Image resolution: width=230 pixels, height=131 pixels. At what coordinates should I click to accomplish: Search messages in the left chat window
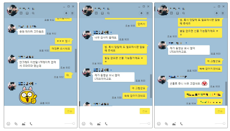click(33, 13)
